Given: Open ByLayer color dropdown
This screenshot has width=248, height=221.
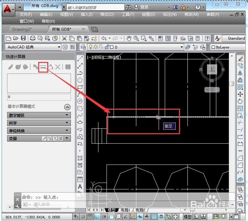Looking at the screenshot, I should 228,47.
